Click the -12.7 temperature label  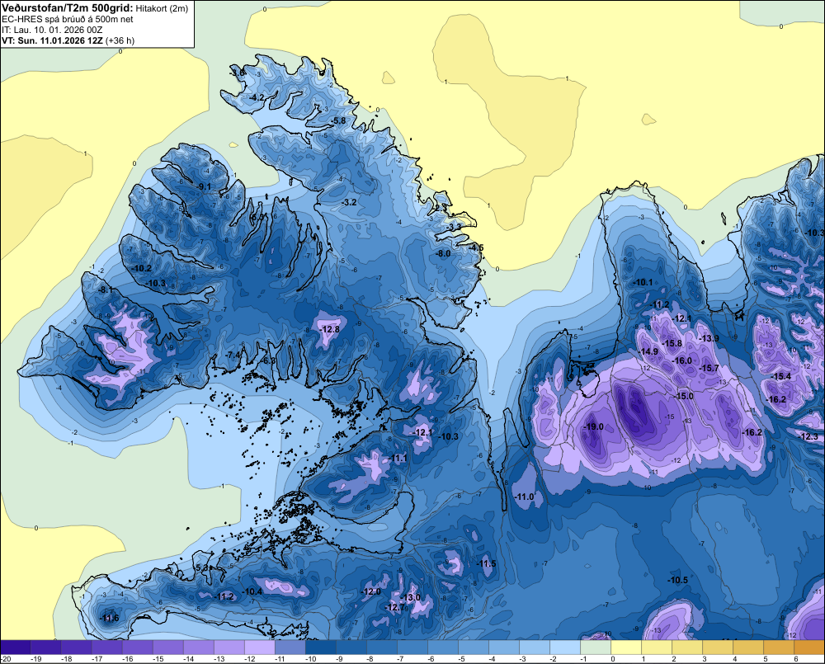(395, 607)
